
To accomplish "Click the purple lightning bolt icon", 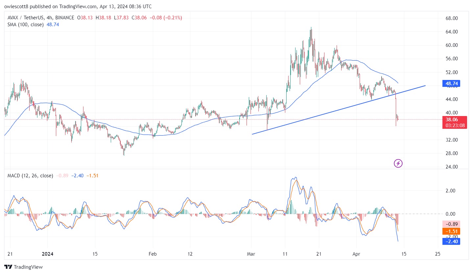I will pos(398,163).
